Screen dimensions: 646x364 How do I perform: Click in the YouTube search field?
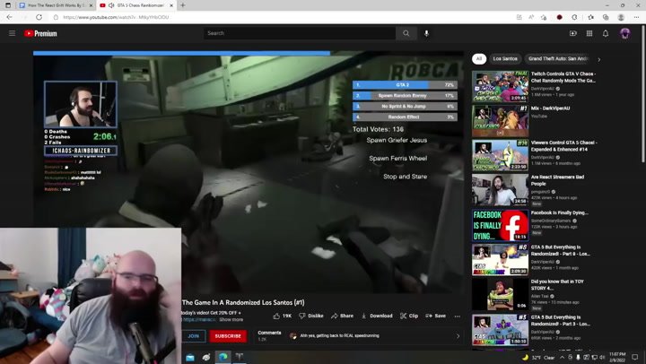[300, 33]
